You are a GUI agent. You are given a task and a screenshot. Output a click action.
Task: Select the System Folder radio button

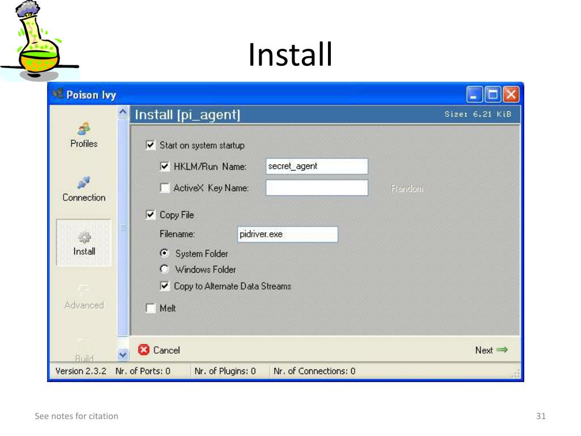[164, 253]
